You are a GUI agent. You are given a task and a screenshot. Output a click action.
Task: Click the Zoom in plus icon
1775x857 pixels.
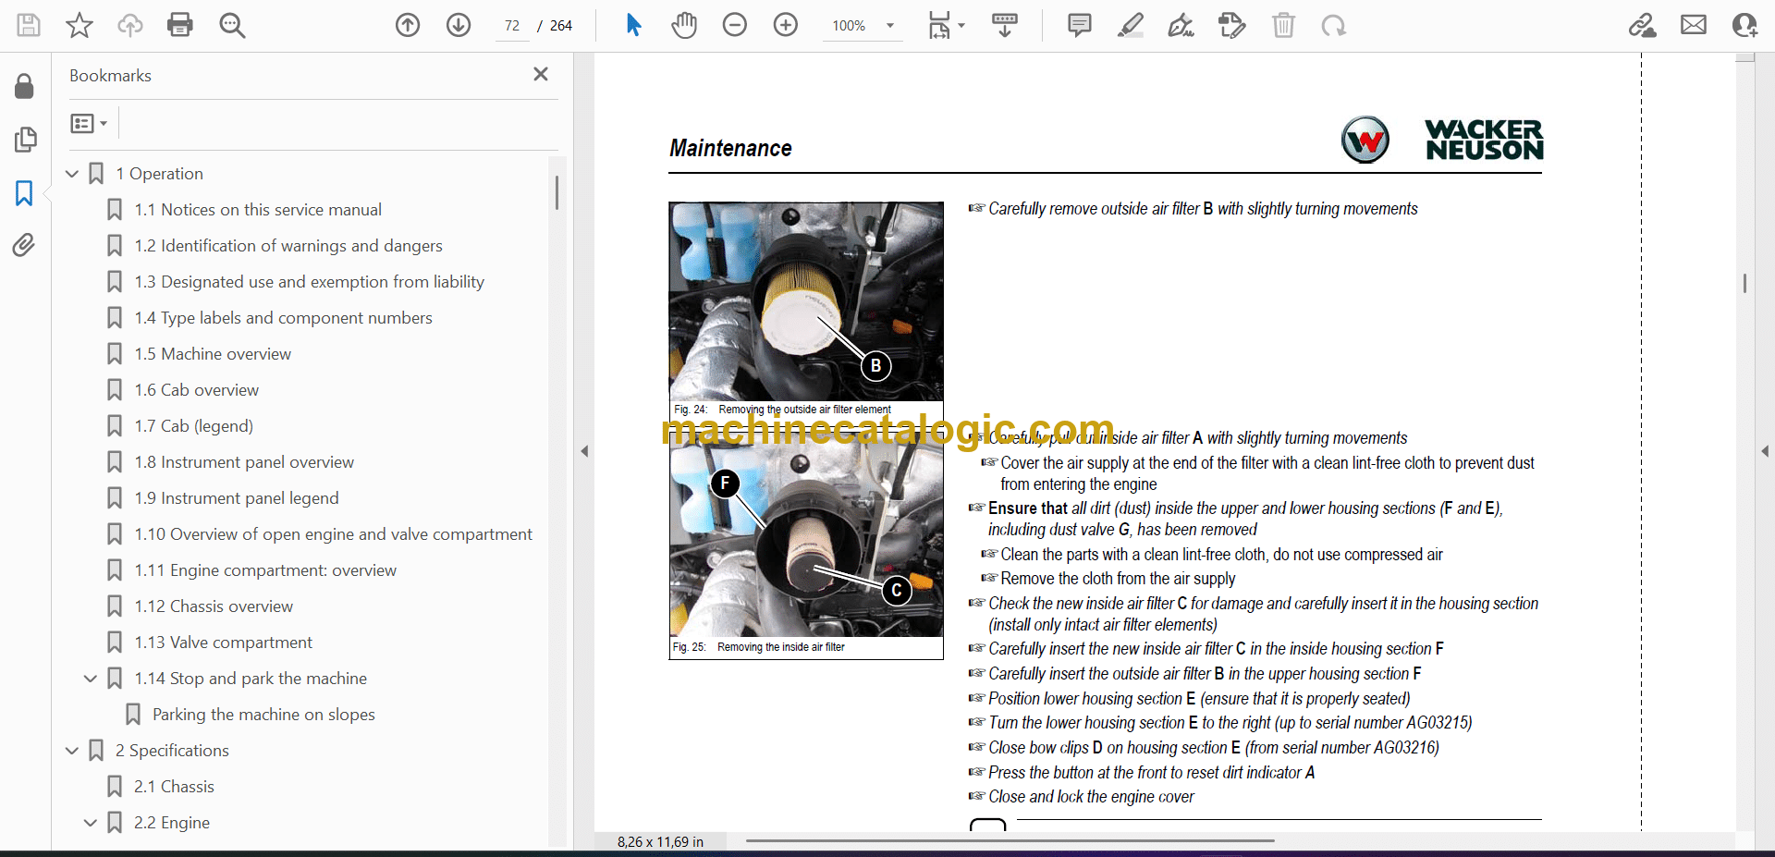click(786, 25)
